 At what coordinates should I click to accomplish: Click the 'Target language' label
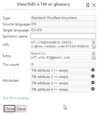click(x=16, y=30)
